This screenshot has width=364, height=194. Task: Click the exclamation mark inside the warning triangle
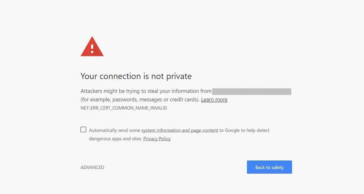coord(92,48)
